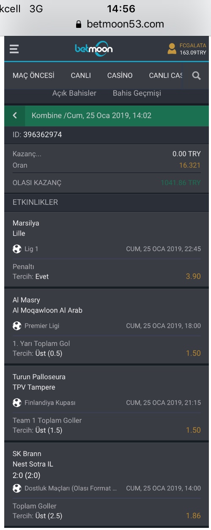Click the soccer ball icon beside Dostluk Maçları
Screen dimensions: 211x530
coord(17,488)
